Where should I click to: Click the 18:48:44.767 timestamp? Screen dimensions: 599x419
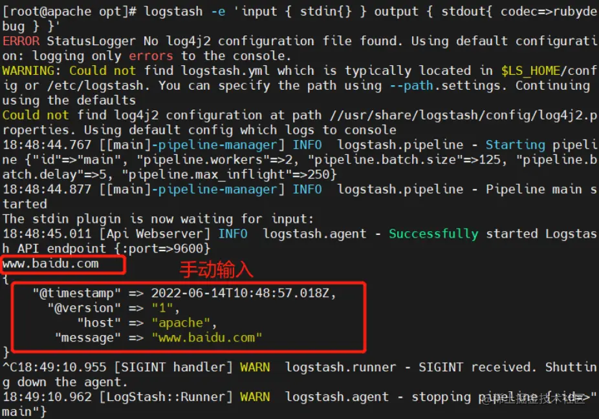tap(47, 145)
